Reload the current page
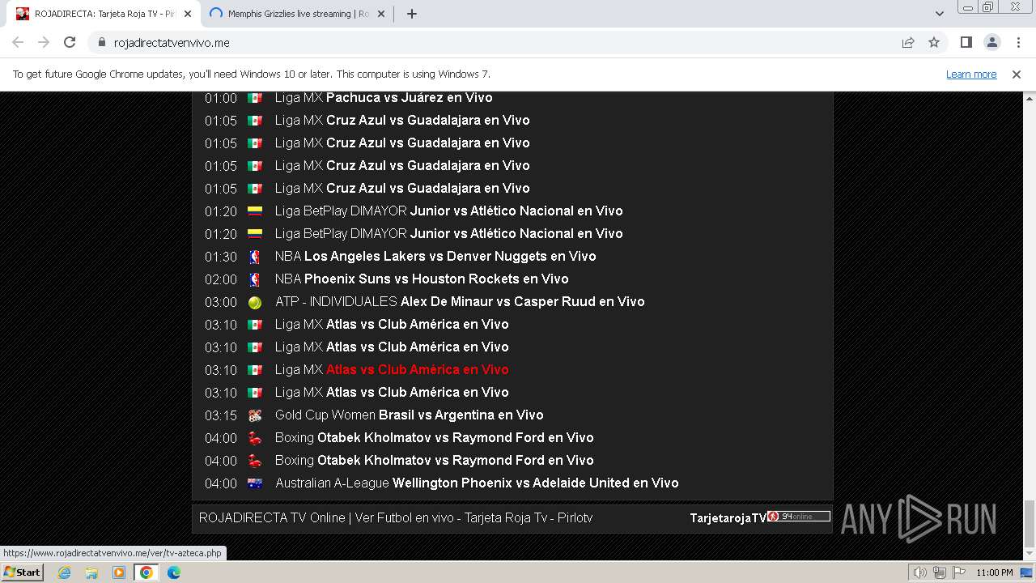This screenshot has width=1036, height=583. click(70, 43)
